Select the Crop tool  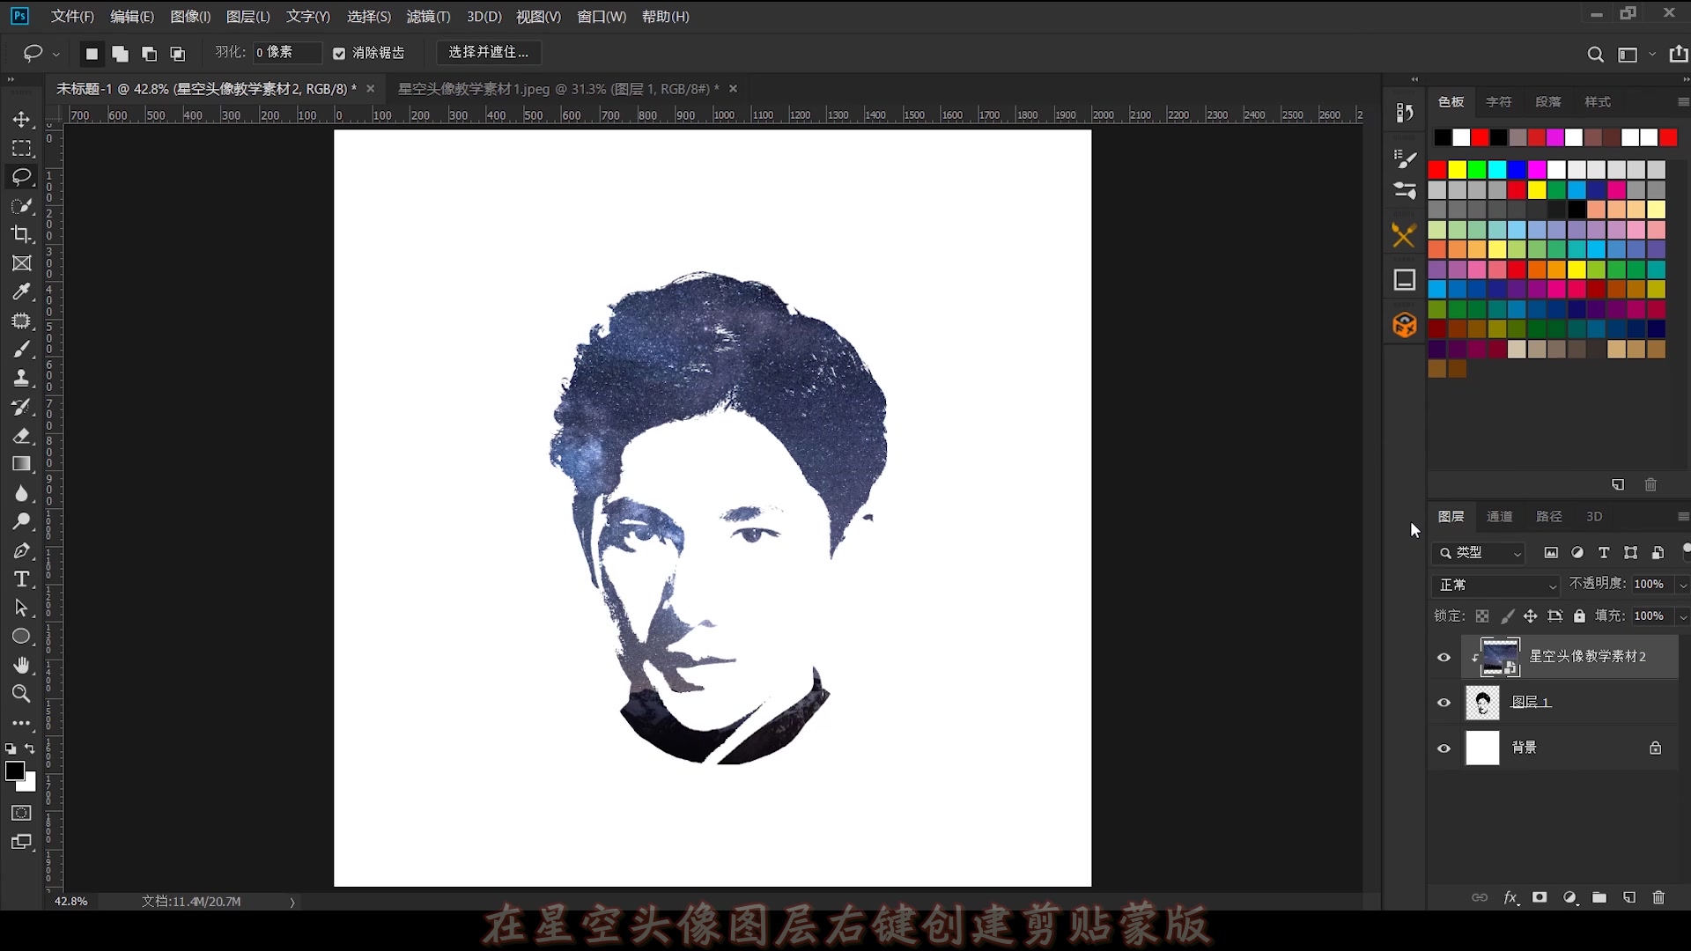(21, 234)
